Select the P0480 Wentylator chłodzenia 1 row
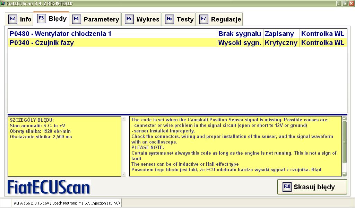 point(177,34)
